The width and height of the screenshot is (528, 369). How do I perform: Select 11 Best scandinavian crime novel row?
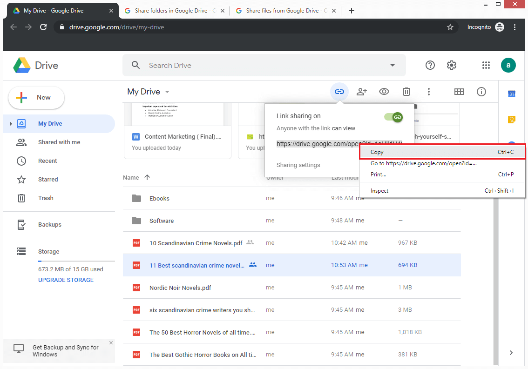point(291,265)
